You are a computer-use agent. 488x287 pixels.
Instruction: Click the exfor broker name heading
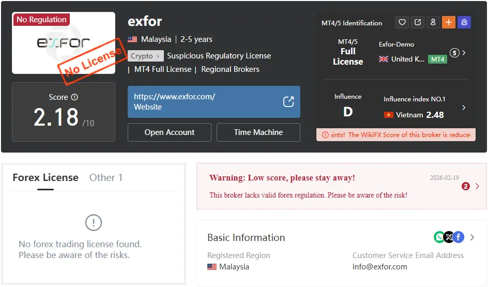click(145, 22)
